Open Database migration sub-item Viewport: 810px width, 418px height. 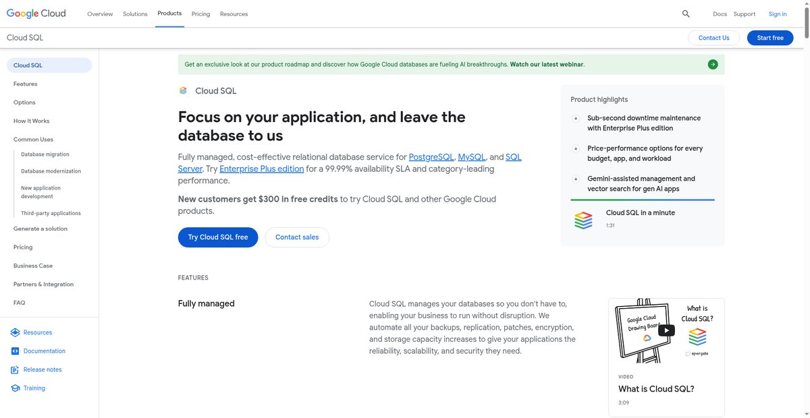click(45, 154)
